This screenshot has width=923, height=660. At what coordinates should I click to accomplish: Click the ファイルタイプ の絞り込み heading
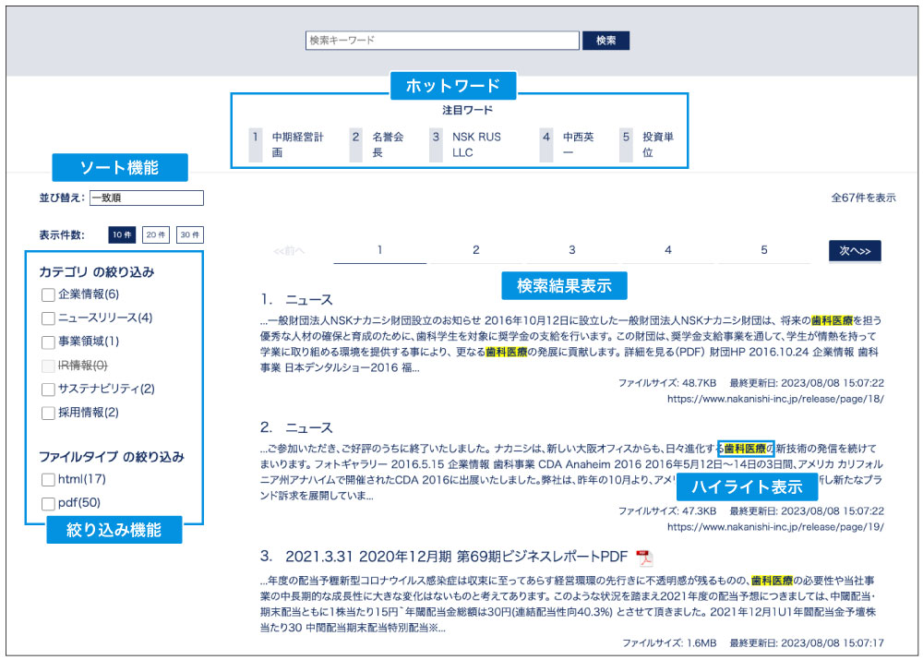click(112, 457)
